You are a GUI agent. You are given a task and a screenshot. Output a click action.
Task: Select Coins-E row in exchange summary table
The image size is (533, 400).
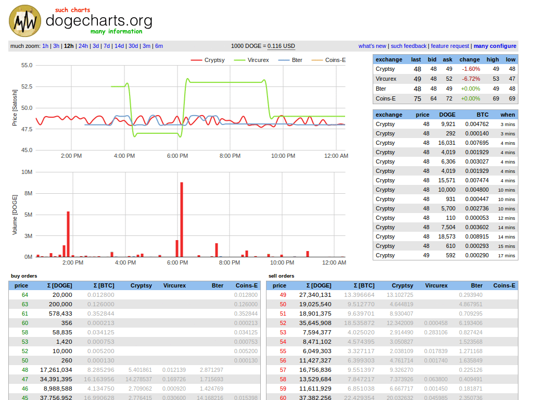point(446,98)
